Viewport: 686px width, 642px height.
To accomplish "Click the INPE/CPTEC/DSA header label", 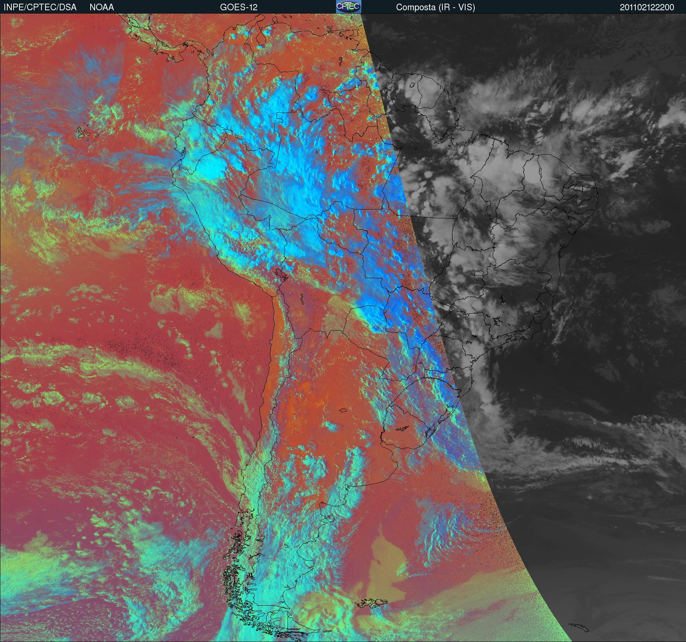I will click(40, 7).
